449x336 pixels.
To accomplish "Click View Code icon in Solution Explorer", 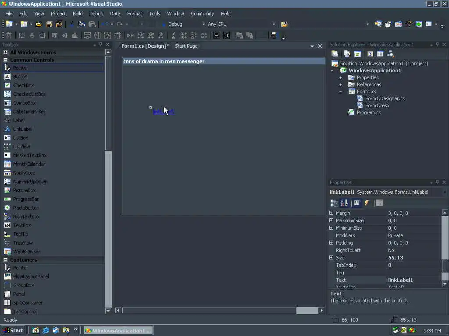I will (x=370, y=54).
